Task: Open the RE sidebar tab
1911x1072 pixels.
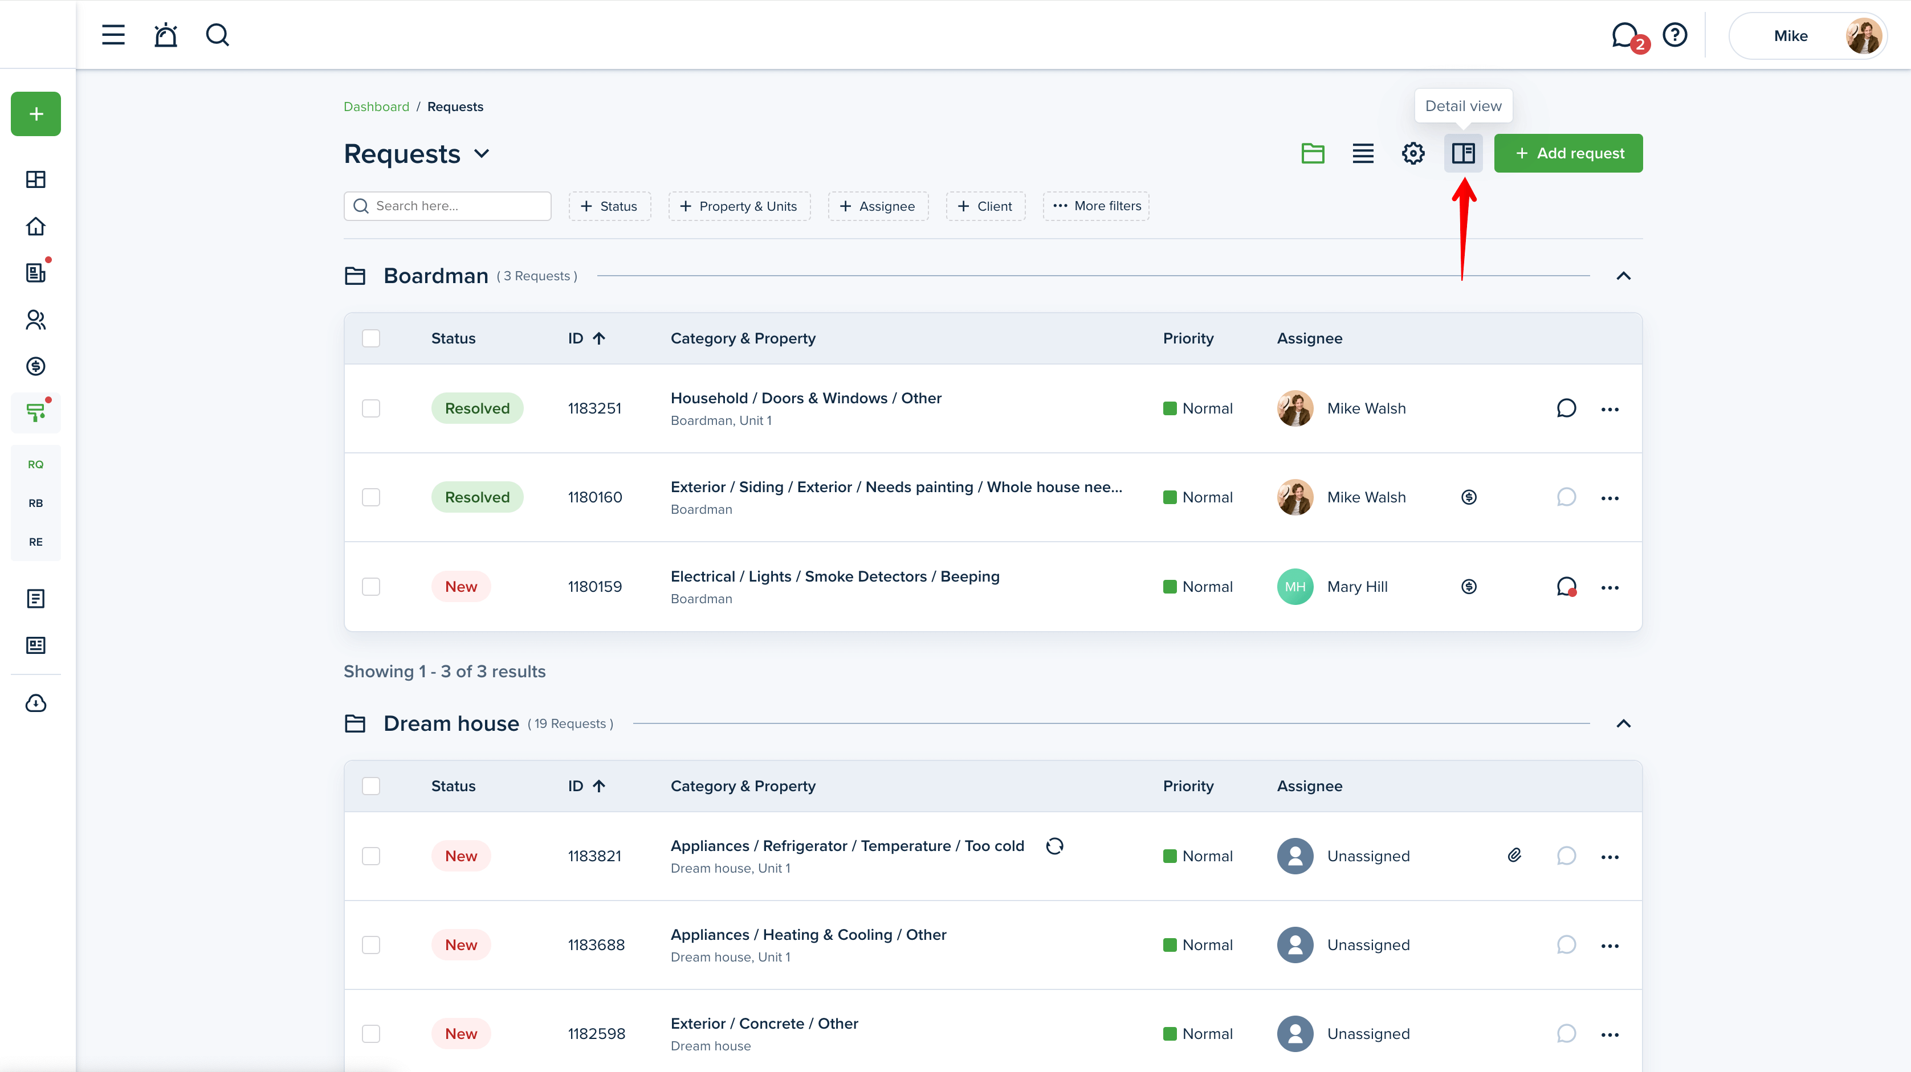Action: tap(35, 542)
